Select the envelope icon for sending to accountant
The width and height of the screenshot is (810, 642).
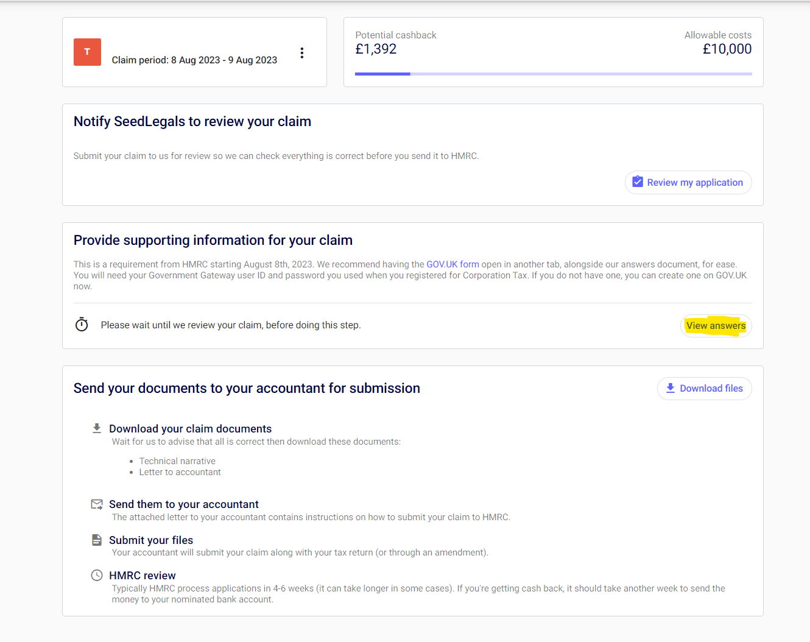pos(97,504)
